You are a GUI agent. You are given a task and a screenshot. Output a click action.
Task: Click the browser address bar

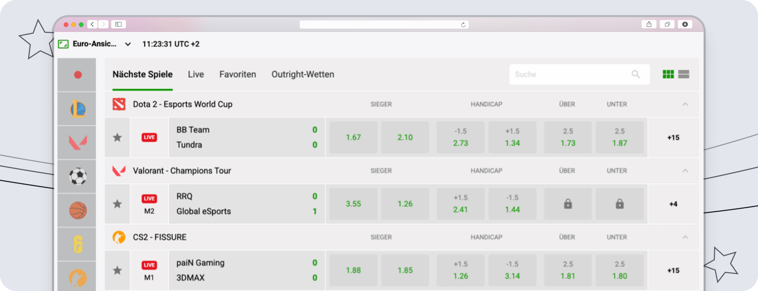(x=384, y=25)
